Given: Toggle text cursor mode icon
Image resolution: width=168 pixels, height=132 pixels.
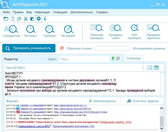Looking at the screenshot, I should [150, 68].
